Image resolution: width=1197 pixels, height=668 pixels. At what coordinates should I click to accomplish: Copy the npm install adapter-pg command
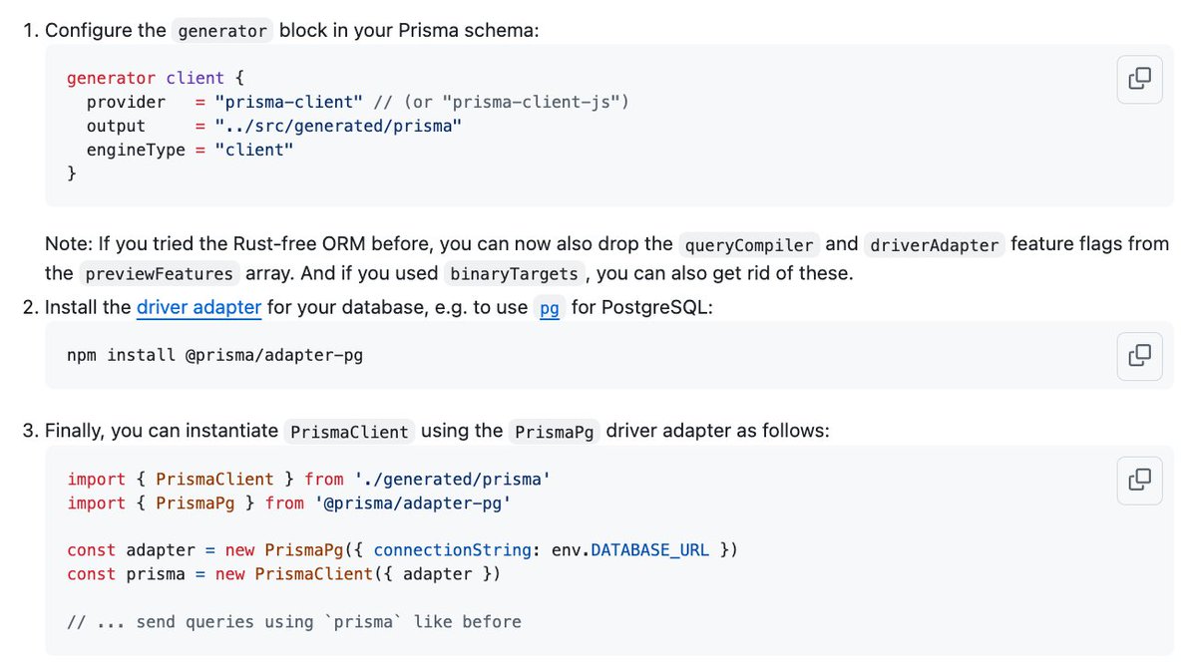click(x=1139, y=356)
